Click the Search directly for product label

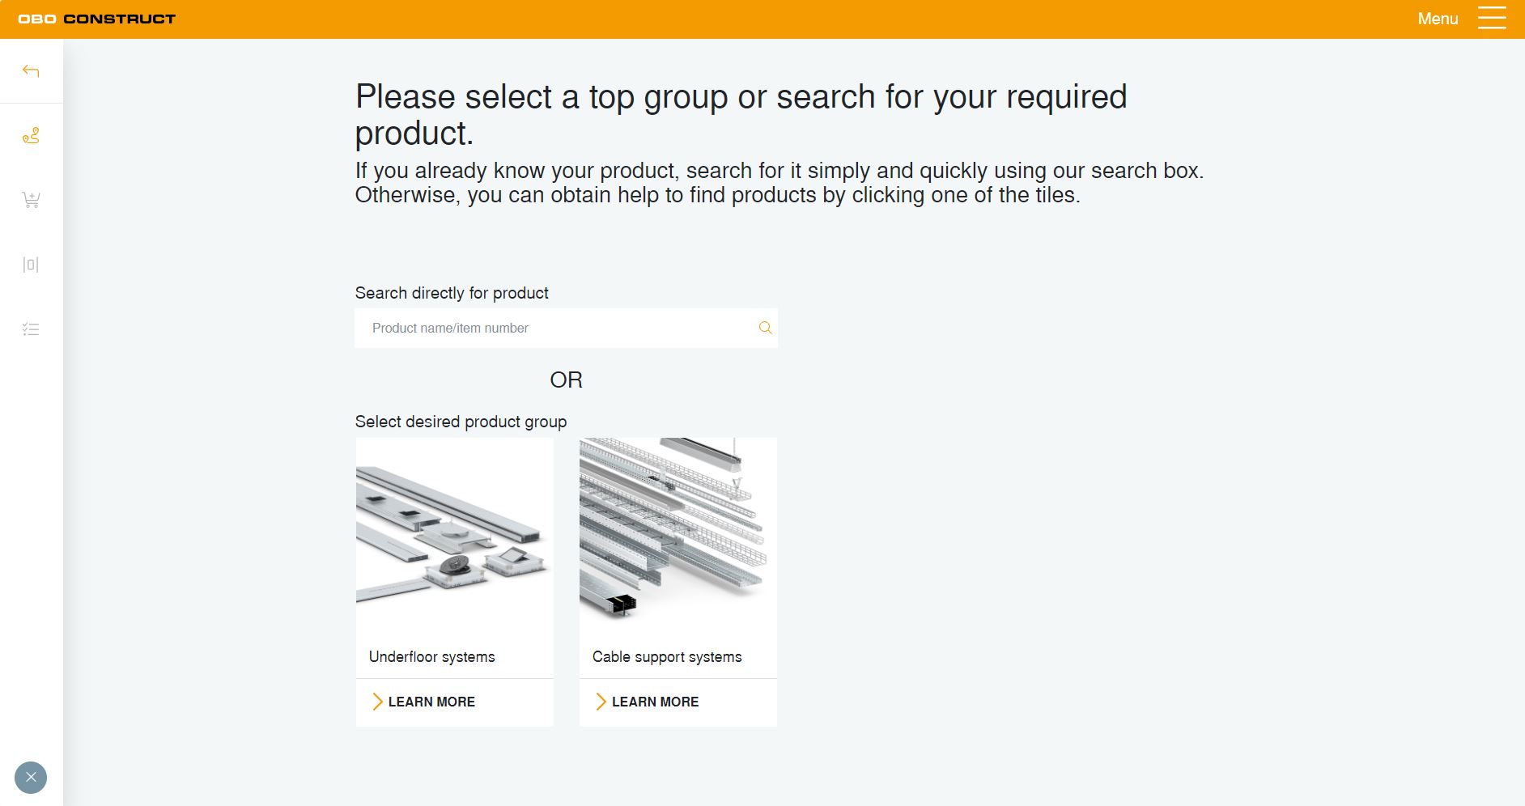coord(451,293)
